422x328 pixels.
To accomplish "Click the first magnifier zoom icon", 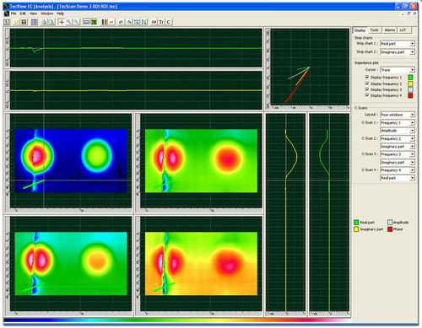I will click(68, 22).
